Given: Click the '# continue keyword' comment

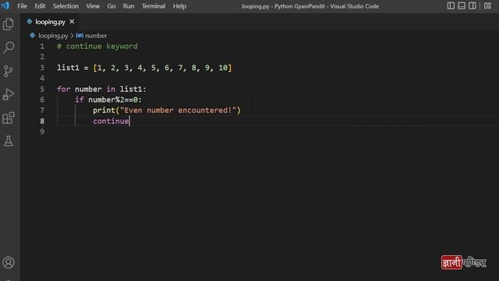Looking at the screenshot, I should (x=97, y=46).
